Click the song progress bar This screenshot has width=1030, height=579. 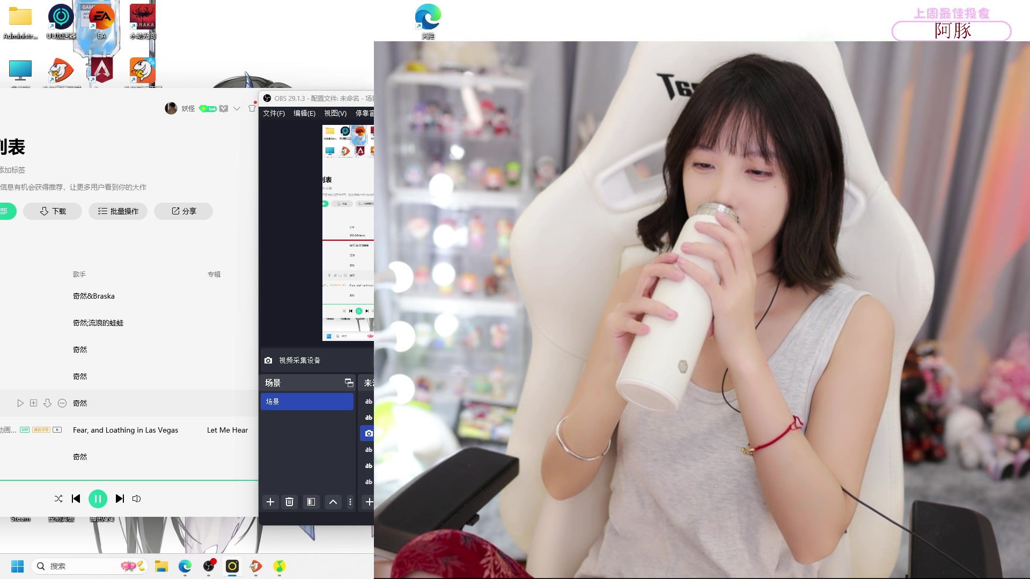click(x=129, y=480)
